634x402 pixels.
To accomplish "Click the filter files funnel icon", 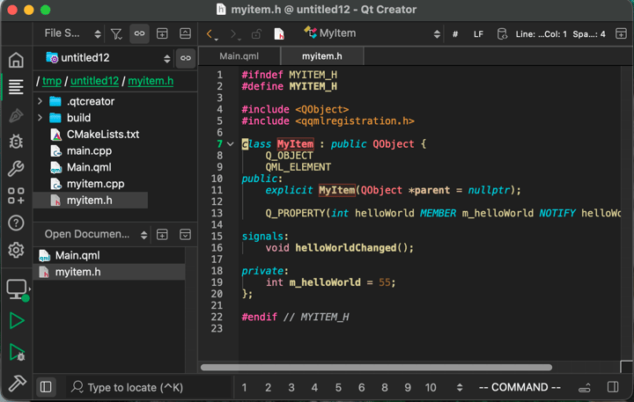I will [116, 33].
